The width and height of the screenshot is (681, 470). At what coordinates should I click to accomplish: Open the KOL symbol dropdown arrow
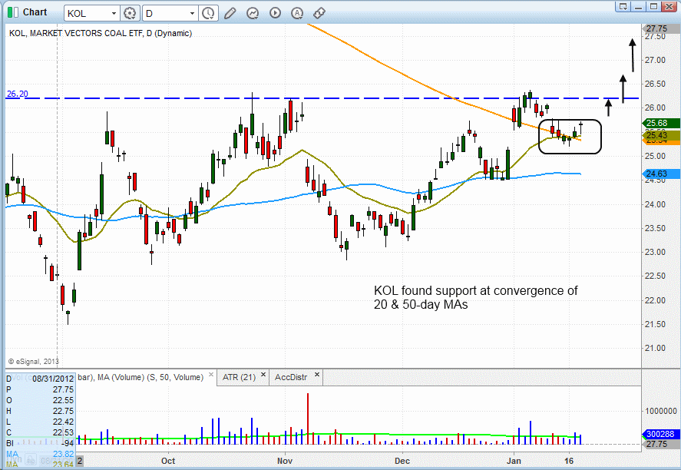(x=114, y=13)
